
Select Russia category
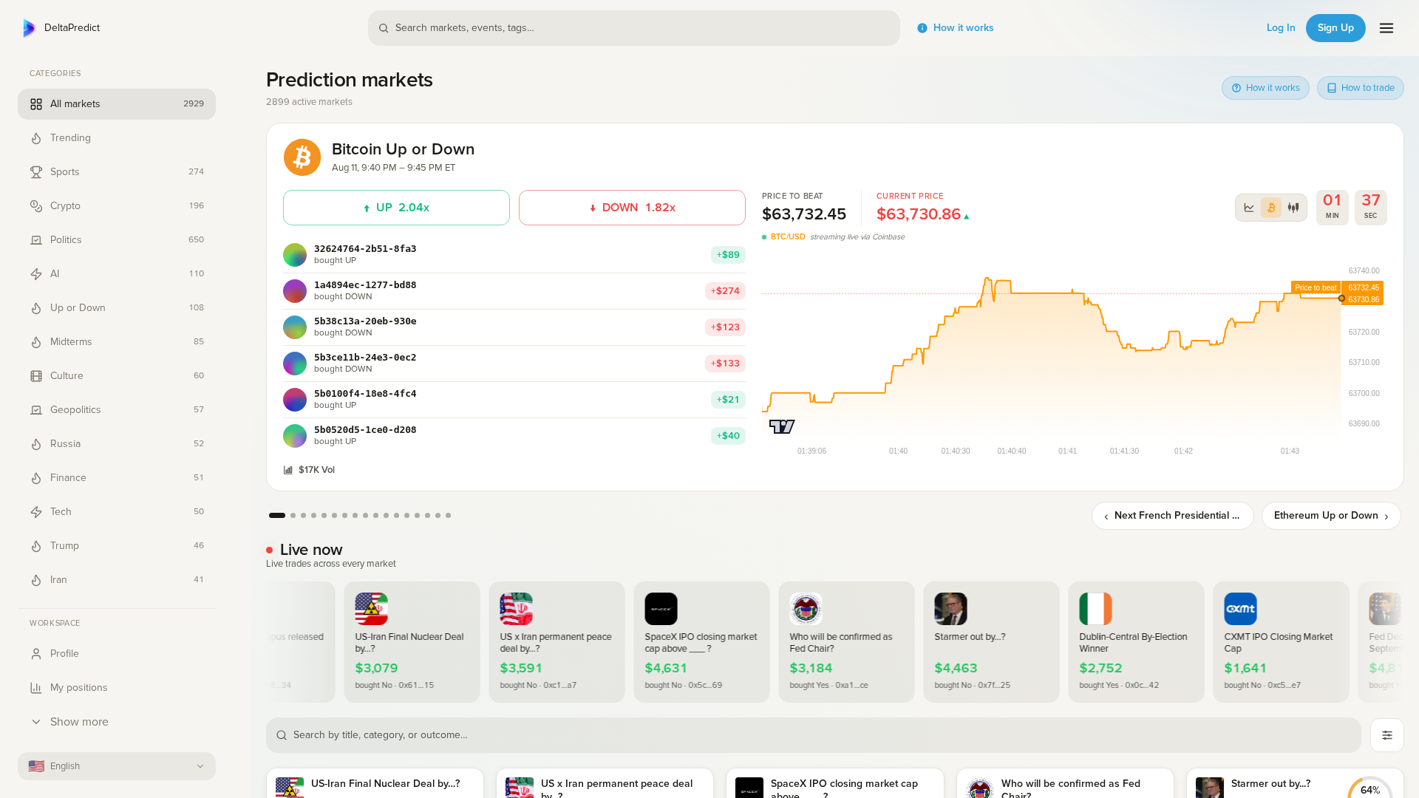117,444
